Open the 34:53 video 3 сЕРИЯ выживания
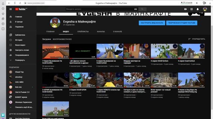Viewport: 213px width, 119px height. click(56, 80)
